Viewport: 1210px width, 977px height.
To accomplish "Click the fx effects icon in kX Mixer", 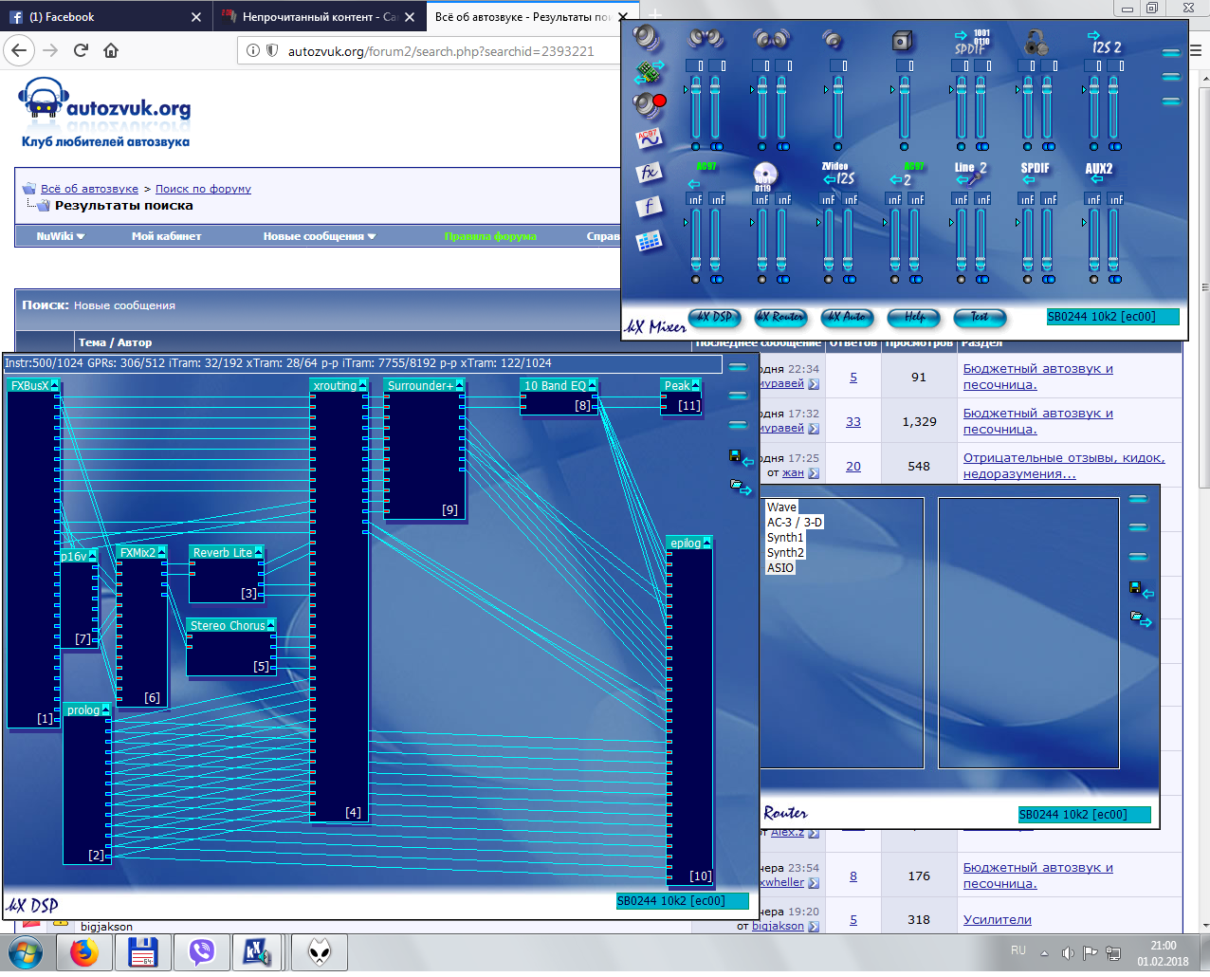I will tap(649, 173).
